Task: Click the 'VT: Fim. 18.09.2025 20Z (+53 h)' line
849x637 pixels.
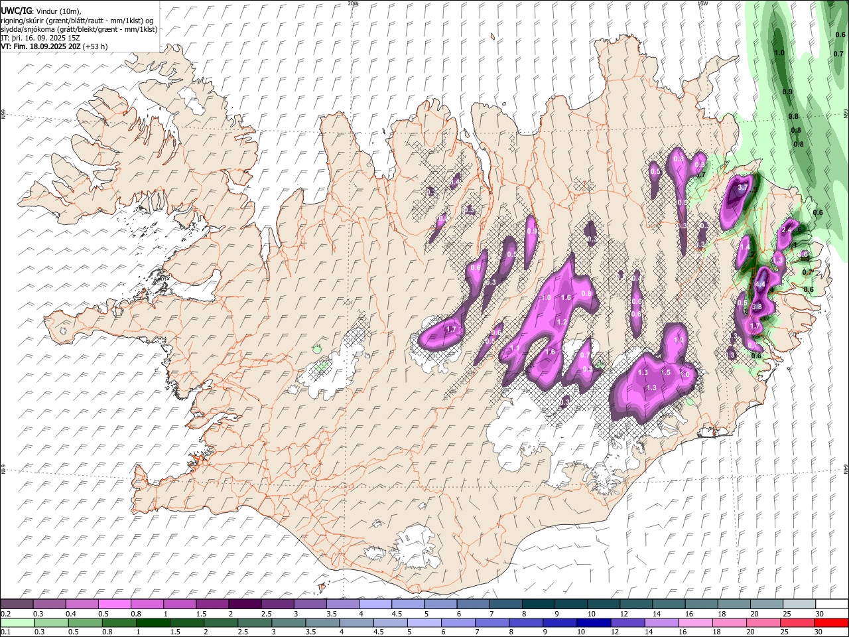Action: pyautogui.click(x=54, y=46)
